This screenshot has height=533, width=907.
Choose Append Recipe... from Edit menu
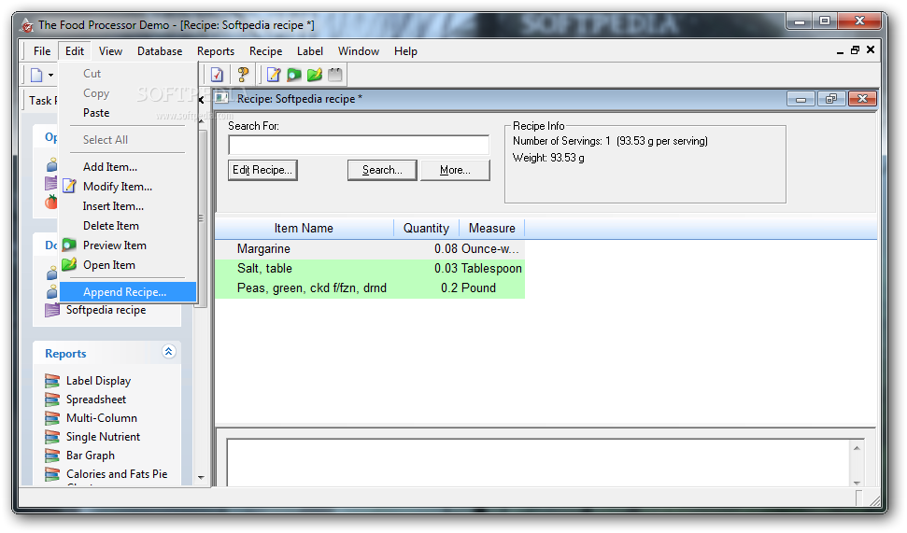128,292
